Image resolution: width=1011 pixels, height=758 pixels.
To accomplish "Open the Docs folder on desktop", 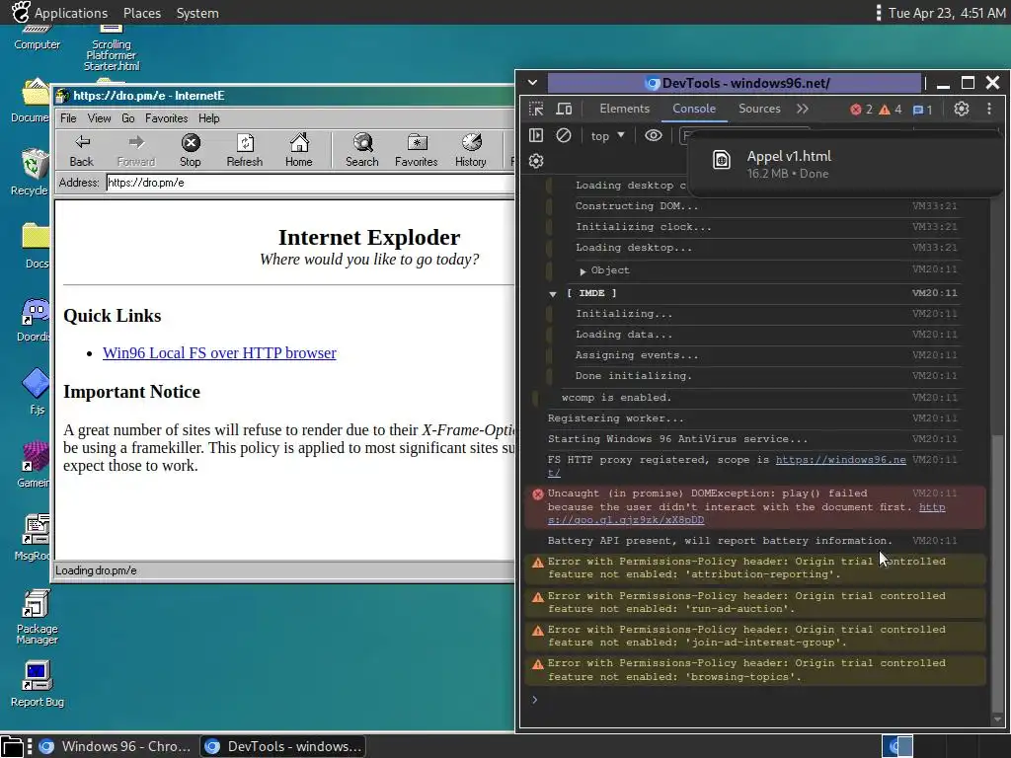I will click(36, 246).
